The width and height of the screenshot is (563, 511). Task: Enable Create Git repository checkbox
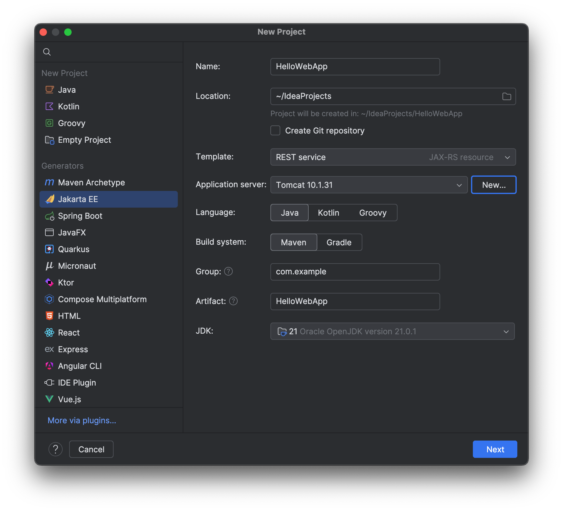[275, 131]
